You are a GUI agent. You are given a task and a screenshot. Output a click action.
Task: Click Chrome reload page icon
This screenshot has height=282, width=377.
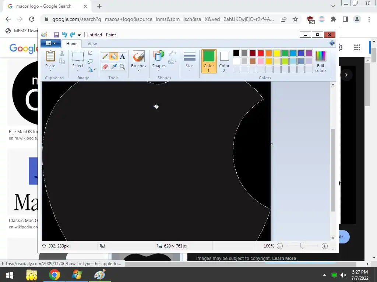click(x=32, y=19)
